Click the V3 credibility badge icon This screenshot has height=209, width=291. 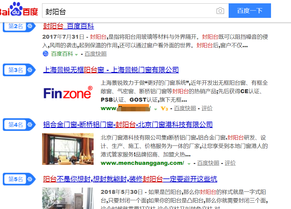pos(164,109)
